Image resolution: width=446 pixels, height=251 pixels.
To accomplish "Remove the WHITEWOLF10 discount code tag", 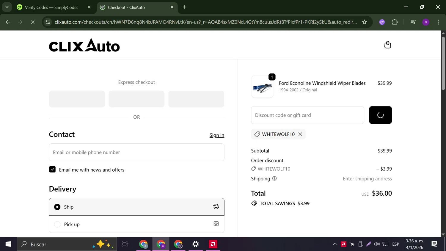I will pyautogui.click(x=300, y=134).
